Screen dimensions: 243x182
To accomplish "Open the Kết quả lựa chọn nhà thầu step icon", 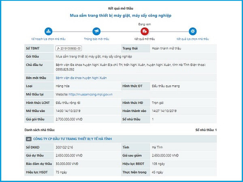I will coord(193,31).
